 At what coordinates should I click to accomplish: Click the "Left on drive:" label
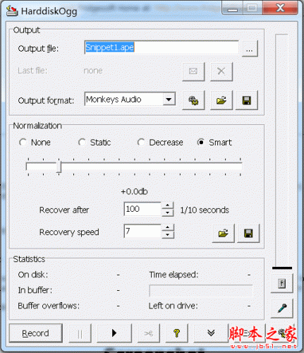point(174,306)
